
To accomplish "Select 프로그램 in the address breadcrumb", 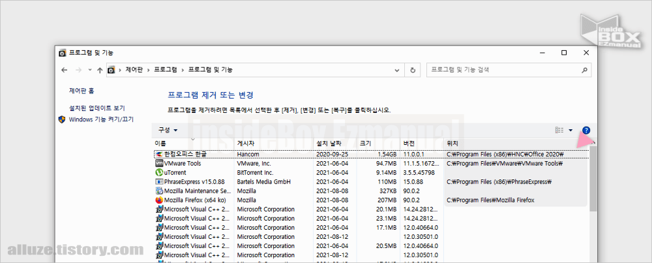I will 166,70.
